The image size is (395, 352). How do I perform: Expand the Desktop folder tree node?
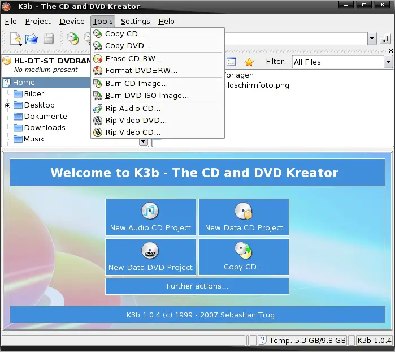[7, 105]
